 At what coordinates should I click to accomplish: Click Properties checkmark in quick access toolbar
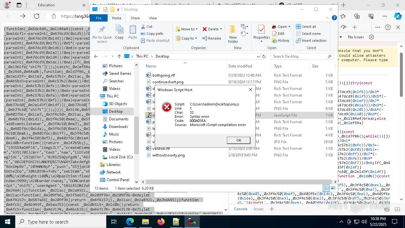(105, 9)
